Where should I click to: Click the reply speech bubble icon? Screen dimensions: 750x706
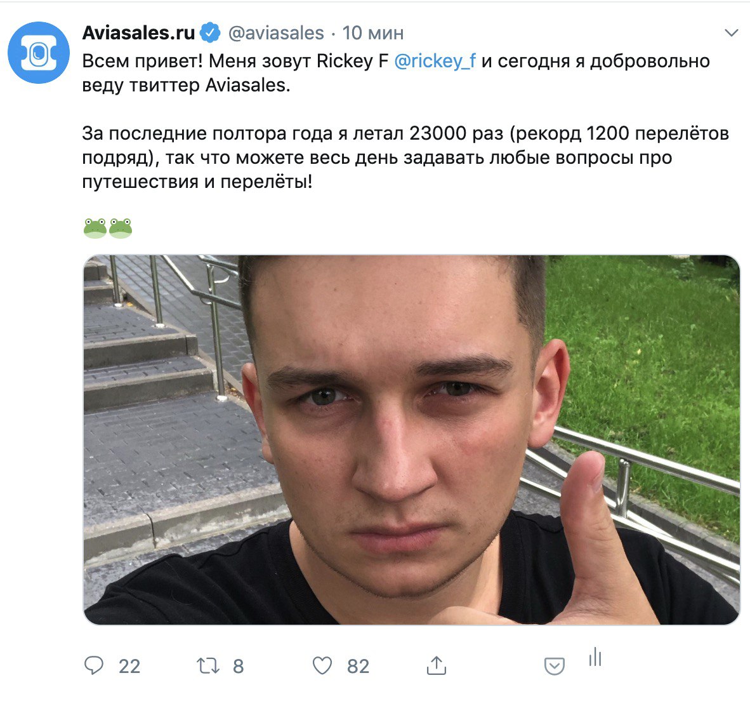coord(94,665)
